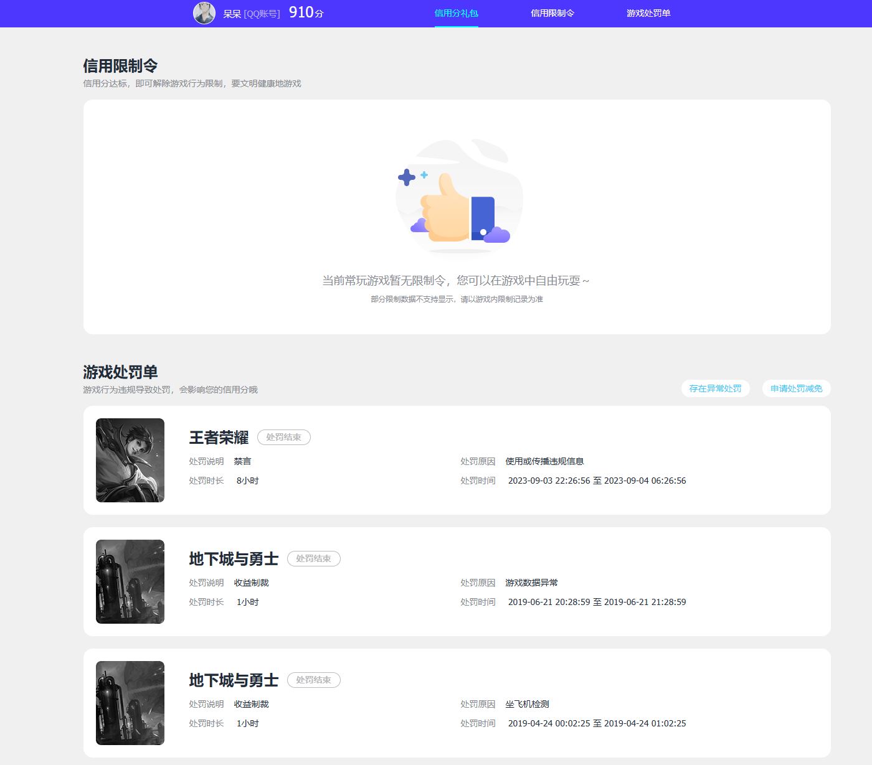Switch to the 信用限制令 tab

tap(552, 13)
